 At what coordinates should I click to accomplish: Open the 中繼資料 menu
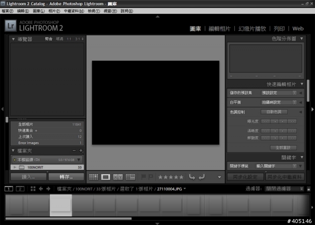click(x=74, y=11)
